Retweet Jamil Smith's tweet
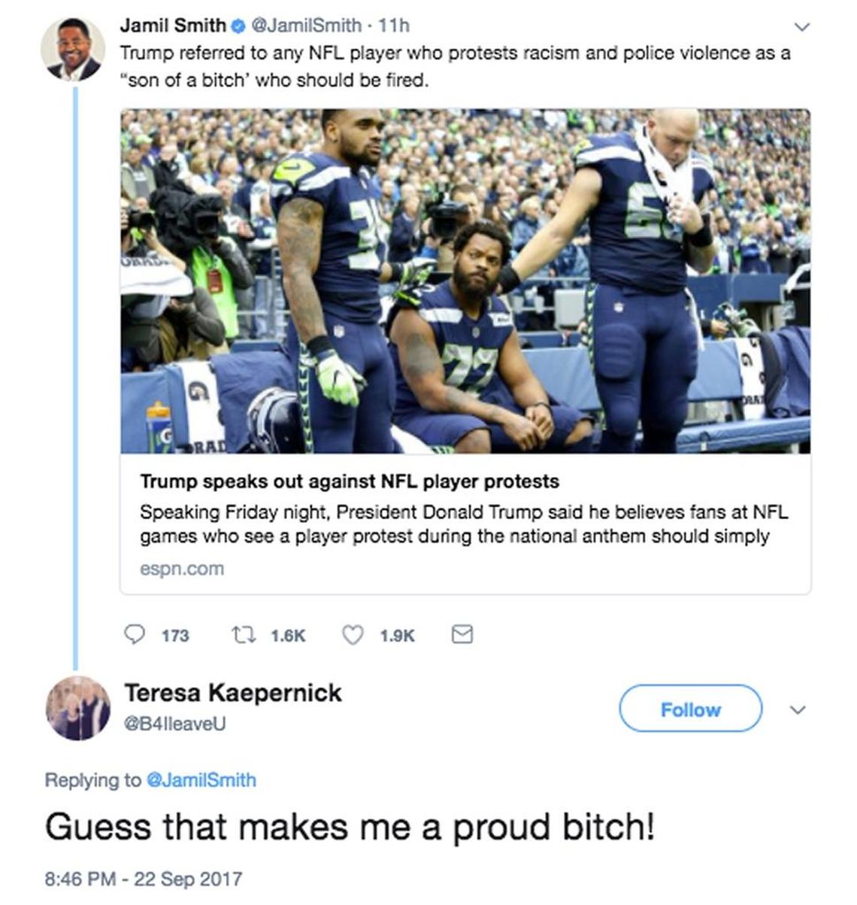Image resolution: width=857 pixels, height=905 pixels. (241, 635)
